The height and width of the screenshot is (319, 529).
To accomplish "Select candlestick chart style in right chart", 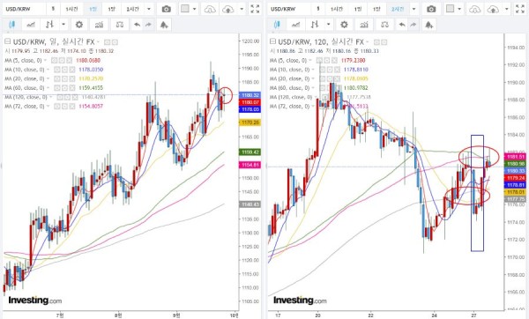I will coord(277,25).
